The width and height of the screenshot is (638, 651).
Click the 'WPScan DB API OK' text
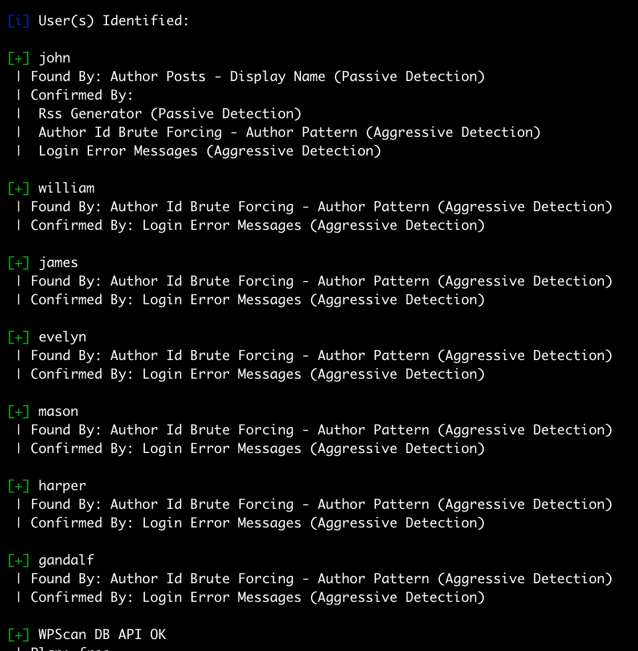(x=102, y=634)
